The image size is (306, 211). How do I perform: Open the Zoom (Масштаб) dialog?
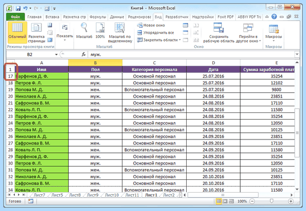[84, 31]
